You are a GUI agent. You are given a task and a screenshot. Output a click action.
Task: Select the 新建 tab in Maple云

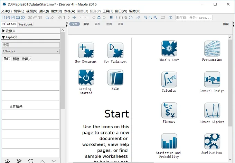pos(16,59)
